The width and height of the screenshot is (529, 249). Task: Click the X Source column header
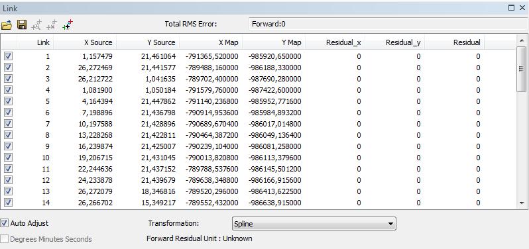coord(84,42)
